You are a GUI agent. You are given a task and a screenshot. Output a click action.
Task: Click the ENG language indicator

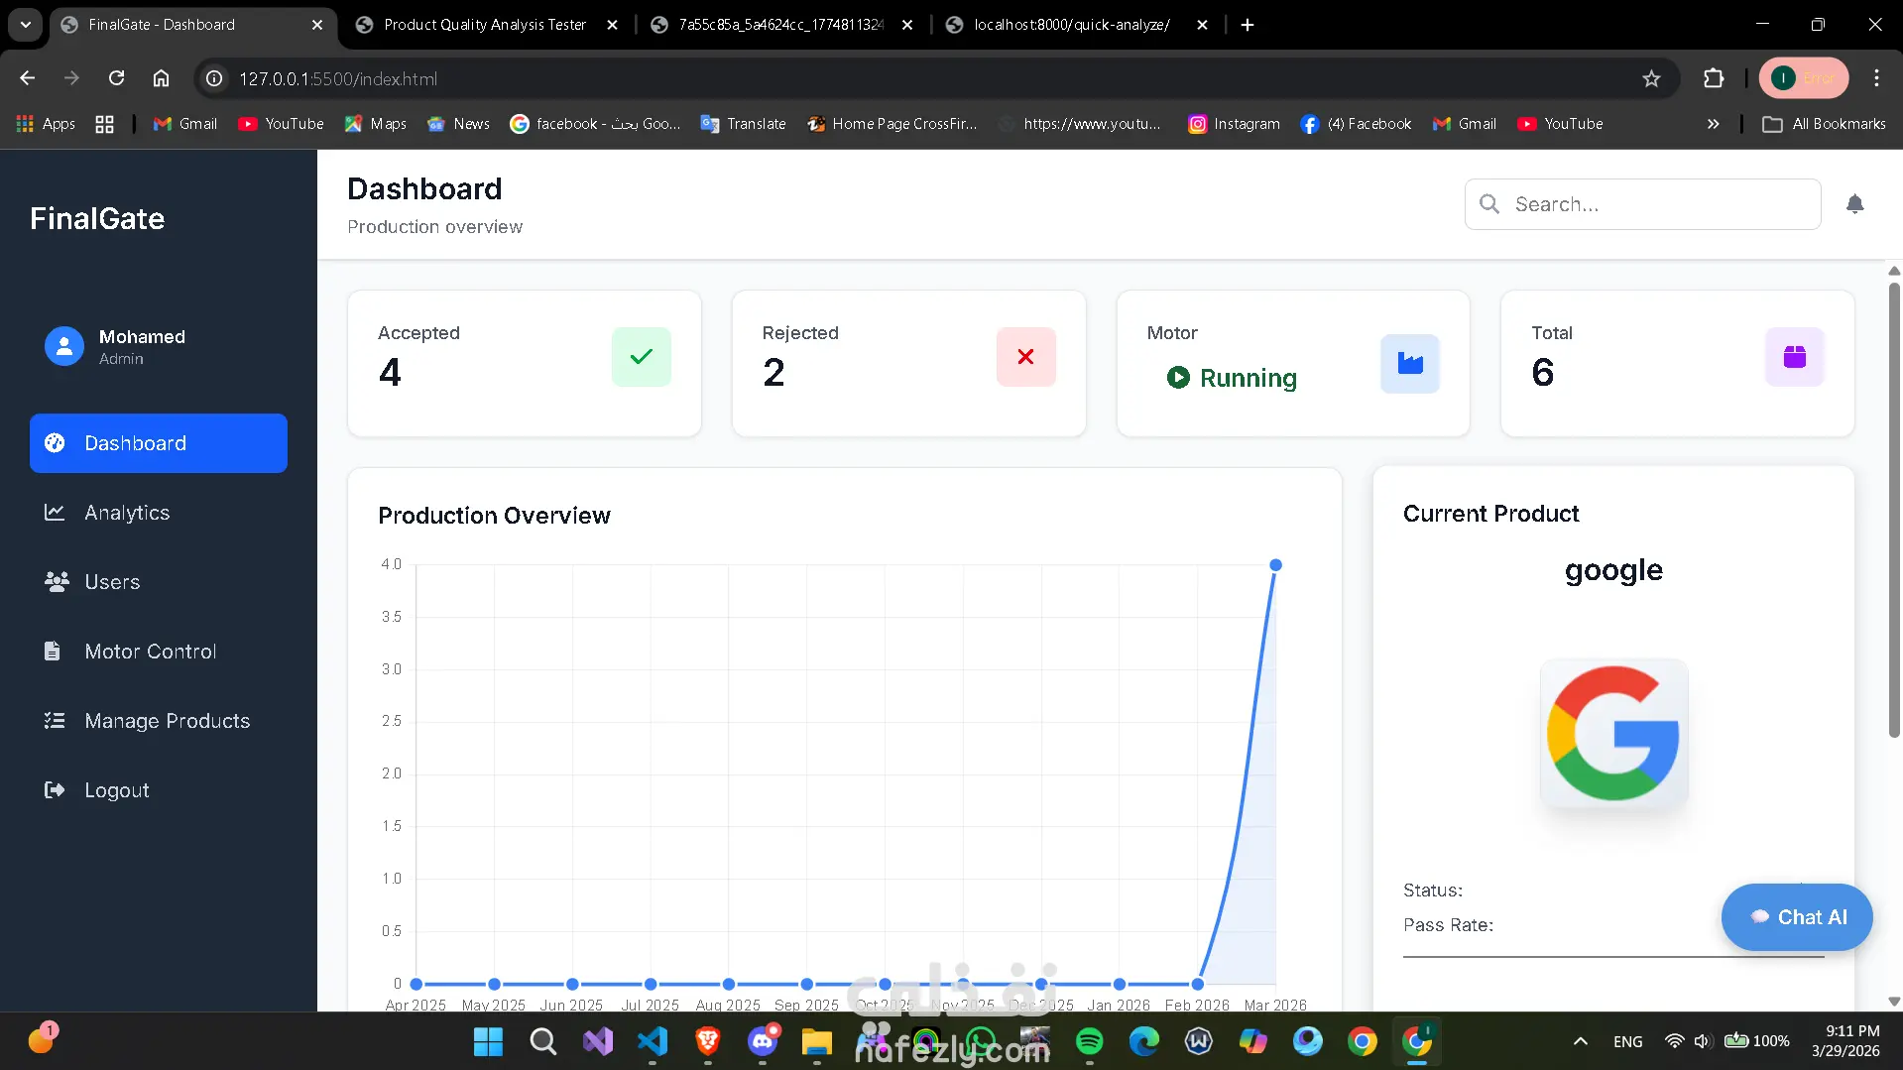(1627, 1041)
